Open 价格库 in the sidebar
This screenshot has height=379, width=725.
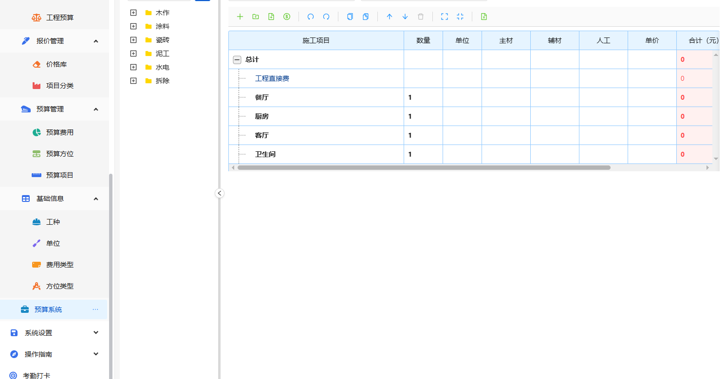(x=56, y=64)
